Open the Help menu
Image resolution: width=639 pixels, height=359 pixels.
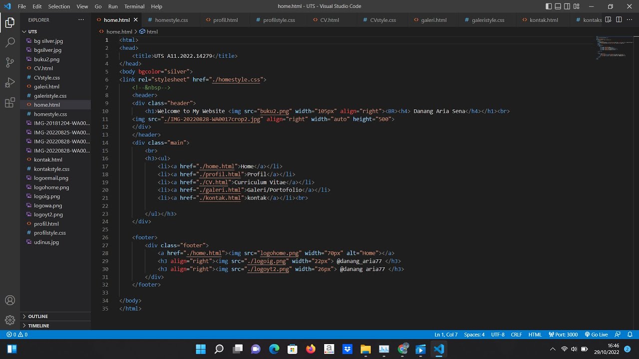click(x=157, y=6)
